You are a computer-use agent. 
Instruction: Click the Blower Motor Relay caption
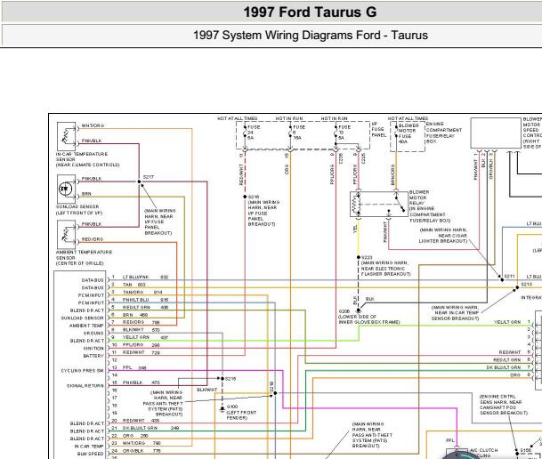click(x=430, y=206)
